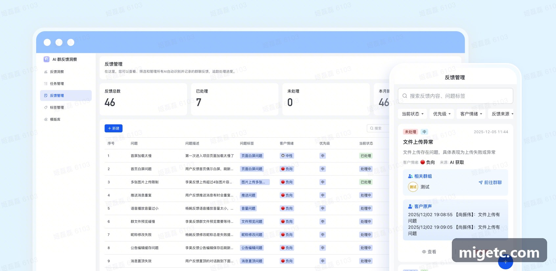Click the 已处理 7 stat card
This screenshot has width=556, height=271.
[235, 99]
